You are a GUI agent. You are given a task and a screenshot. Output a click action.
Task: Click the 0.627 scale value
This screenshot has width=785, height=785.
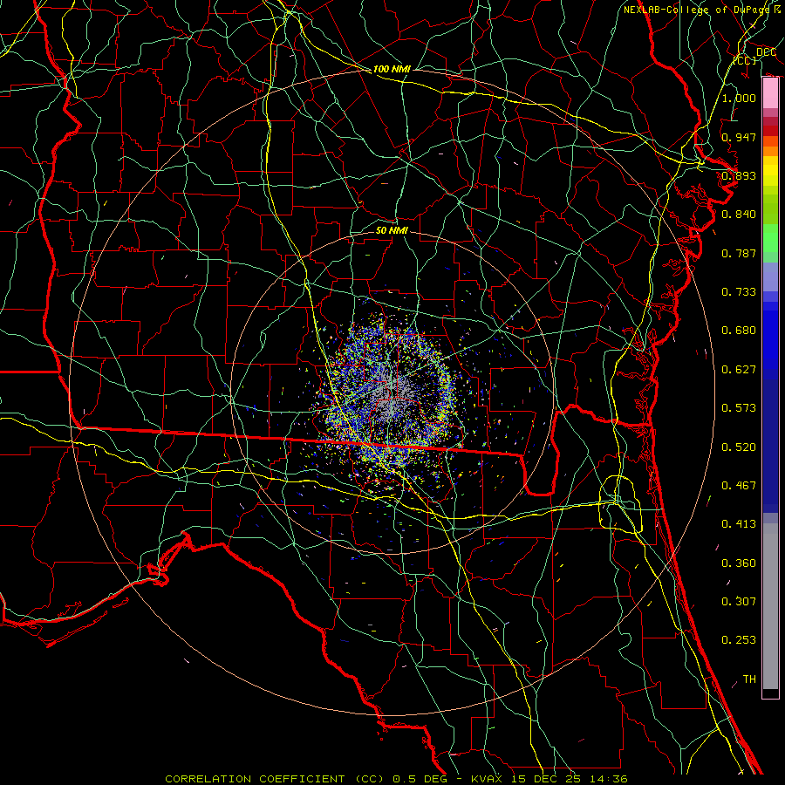(x=739, y=370)
